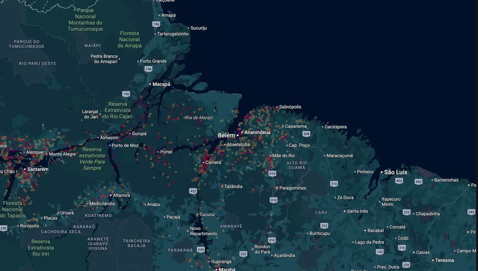Viewport: 478px width, 271px height.
Task: Click the 308 highway shield
Action: (306, 134)
